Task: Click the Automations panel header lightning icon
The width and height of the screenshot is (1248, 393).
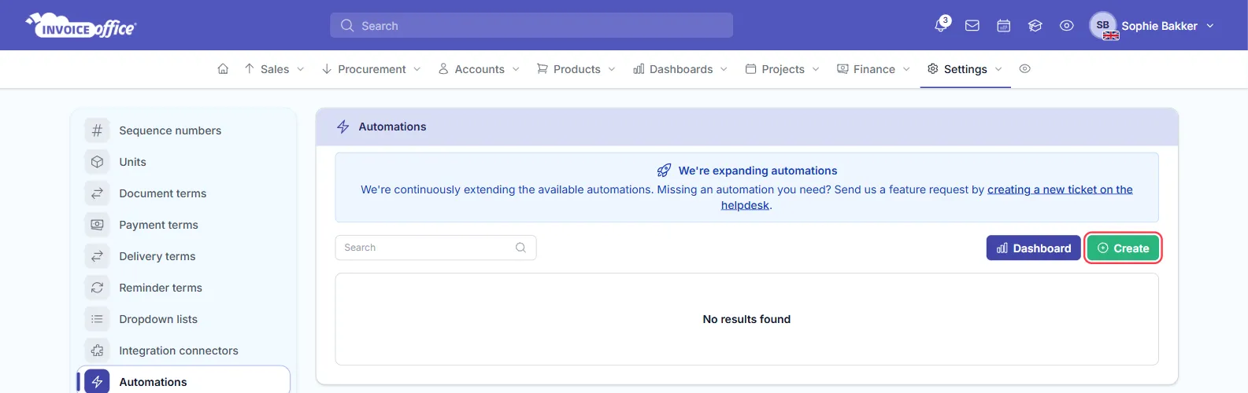Action: click(343, 127)
